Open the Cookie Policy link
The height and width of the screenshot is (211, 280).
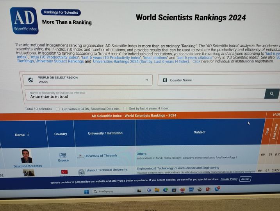(229, 179)
